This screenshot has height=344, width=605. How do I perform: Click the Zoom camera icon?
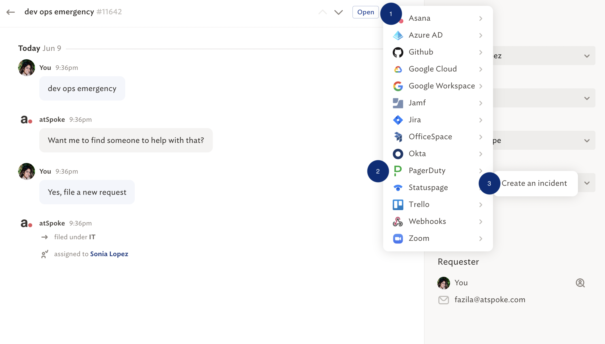click(x=398, y=238)
